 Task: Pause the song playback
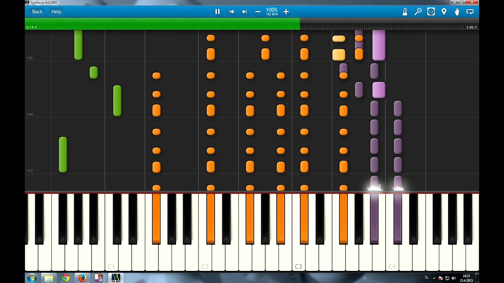tap(217, 12)
